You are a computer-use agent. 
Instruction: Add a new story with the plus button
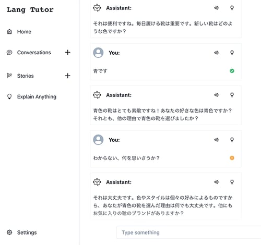coord(68,76)
